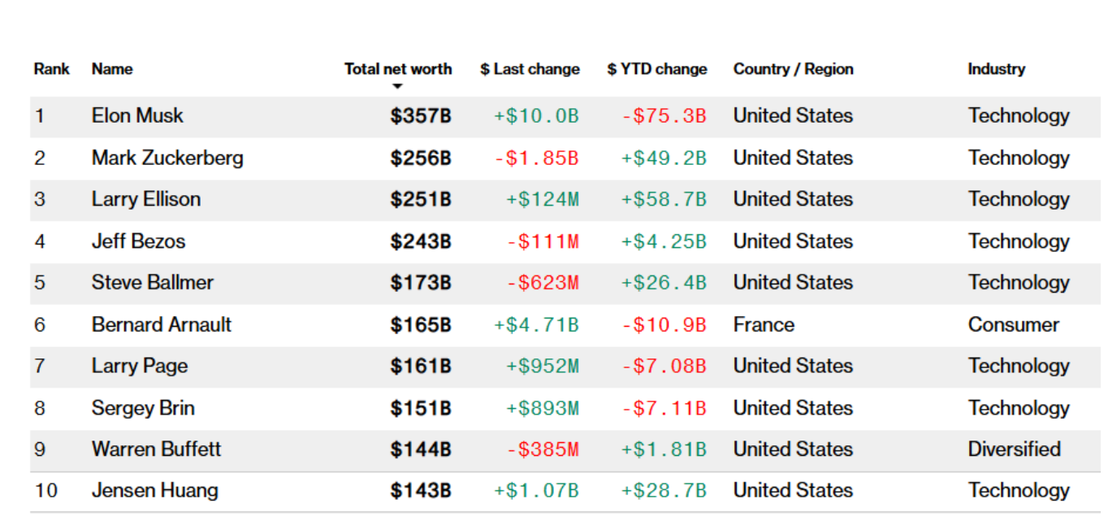The height and width of the screenshot is (525, 1104).
Task: Open Elon Musk's profile link
Action: point(137,115)
